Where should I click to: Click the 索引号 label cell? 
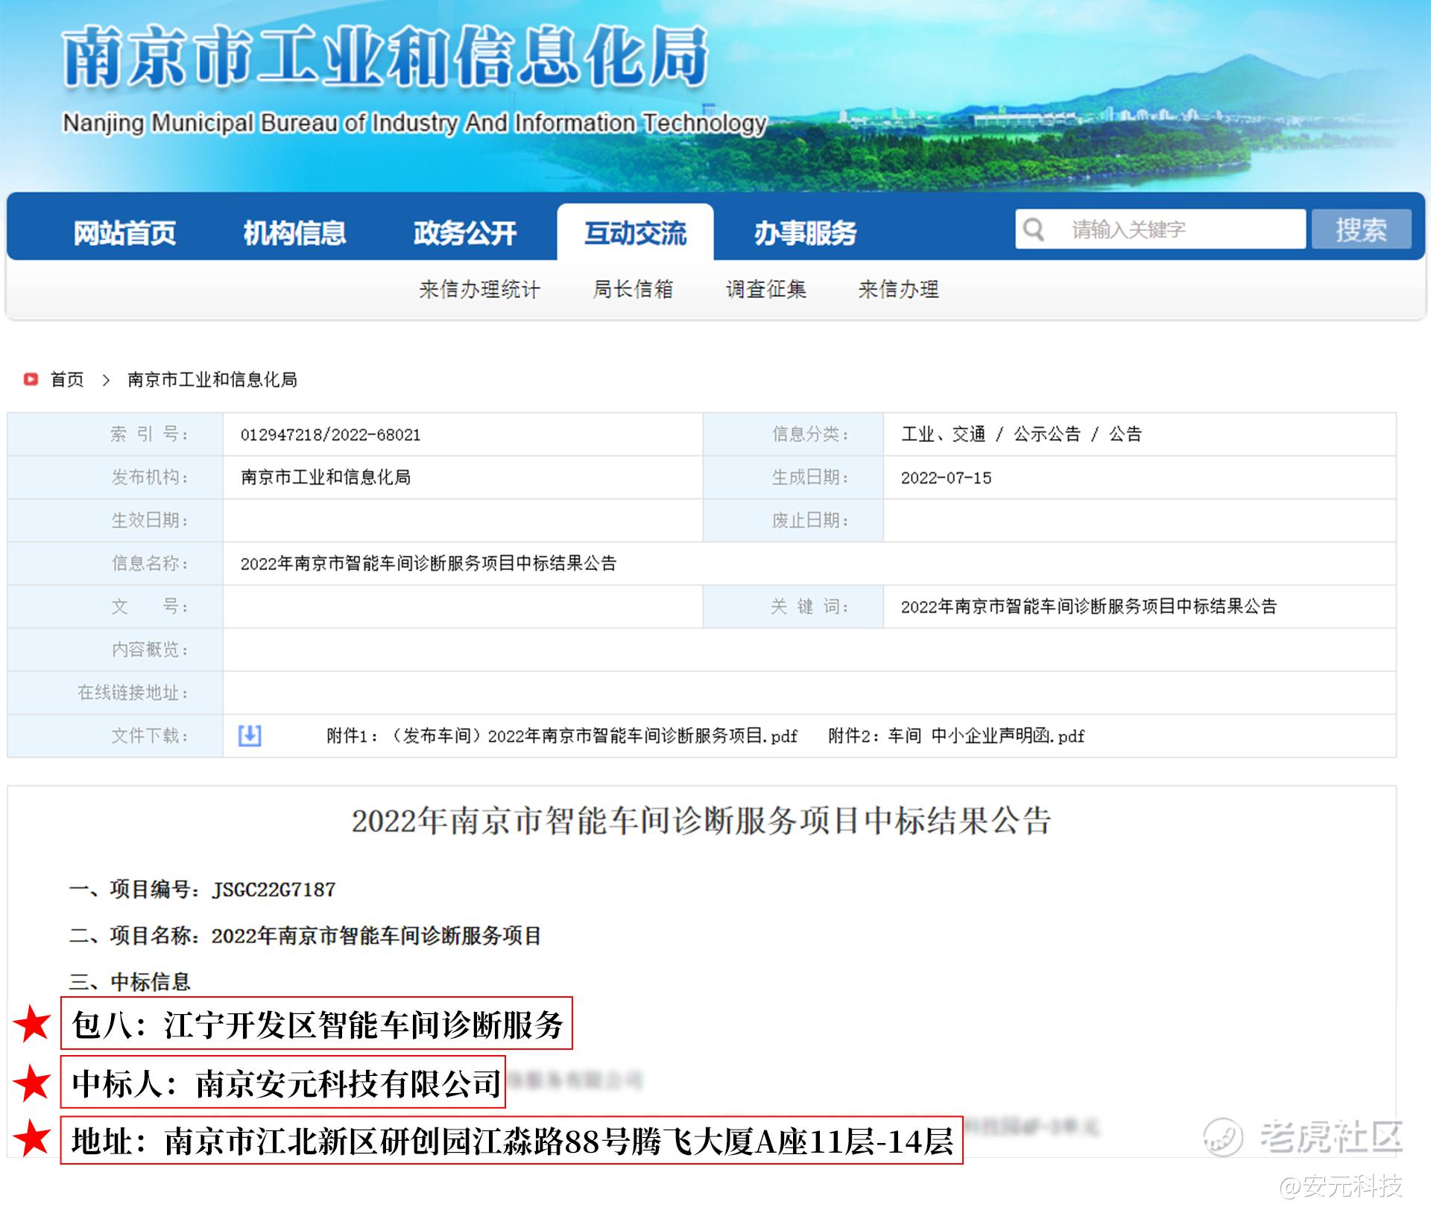pos(116,434)
